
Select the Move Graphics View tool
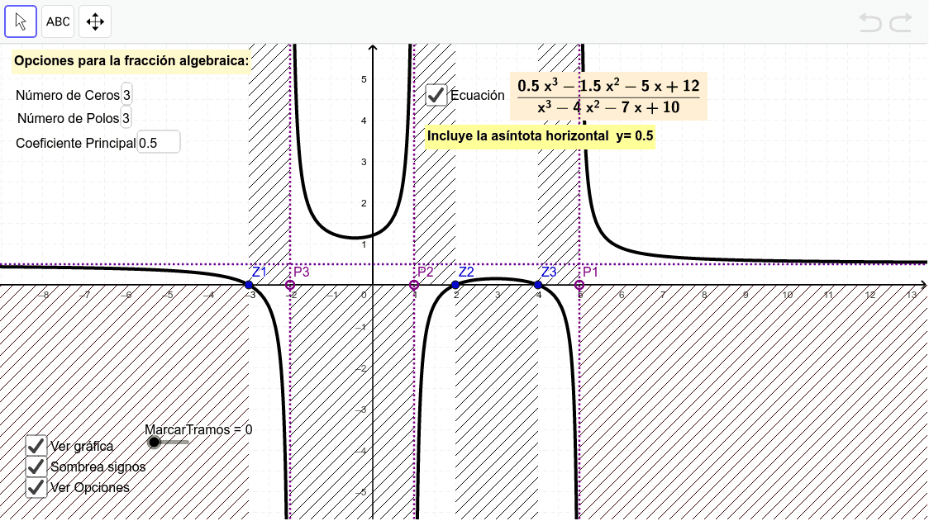coord(95,22)
